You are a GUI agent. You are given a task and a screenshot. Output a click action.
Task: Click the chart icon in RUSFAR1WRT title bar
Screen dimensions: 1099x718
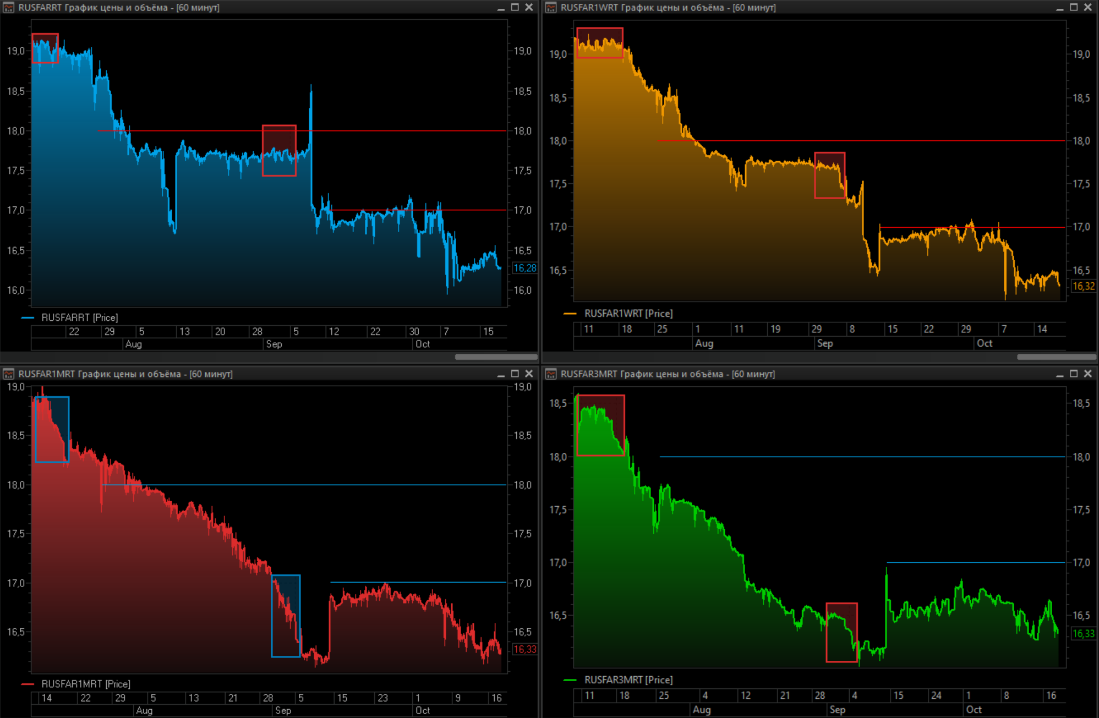pos(551,8)
